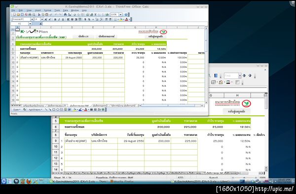This screenshot has width=296, height=194.
Task: Open Find with the binoculars icon
Action: (65, 14)
